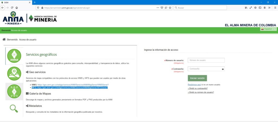The width and height of the screenshot is (278, 127).
Task: Click the ¿Olvidó su contraseña? link
Action: 198,88
